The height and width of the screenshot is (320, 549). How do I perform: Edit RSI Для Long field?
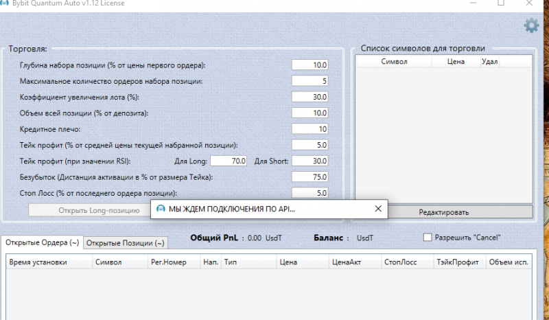(229, 161)
